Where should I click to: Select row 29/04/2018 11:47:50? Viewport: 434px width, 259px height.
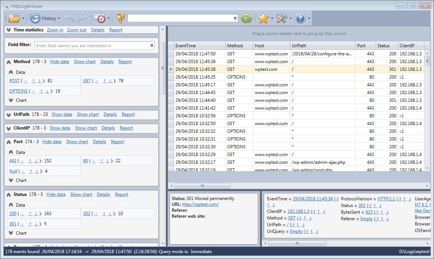point(296,53)
